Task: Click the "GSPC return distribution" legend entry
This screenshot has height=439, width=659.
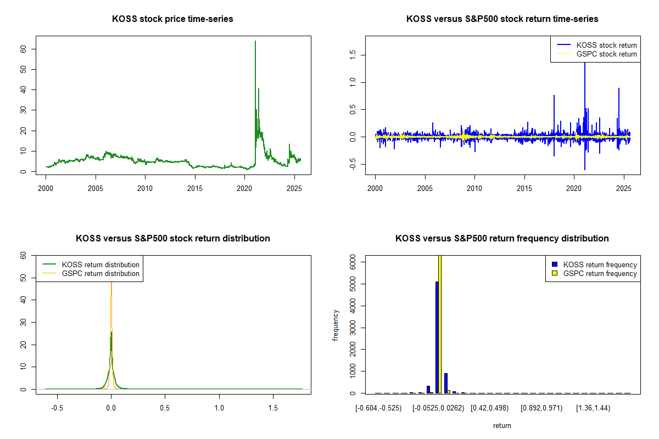Action: coord(100,273)
